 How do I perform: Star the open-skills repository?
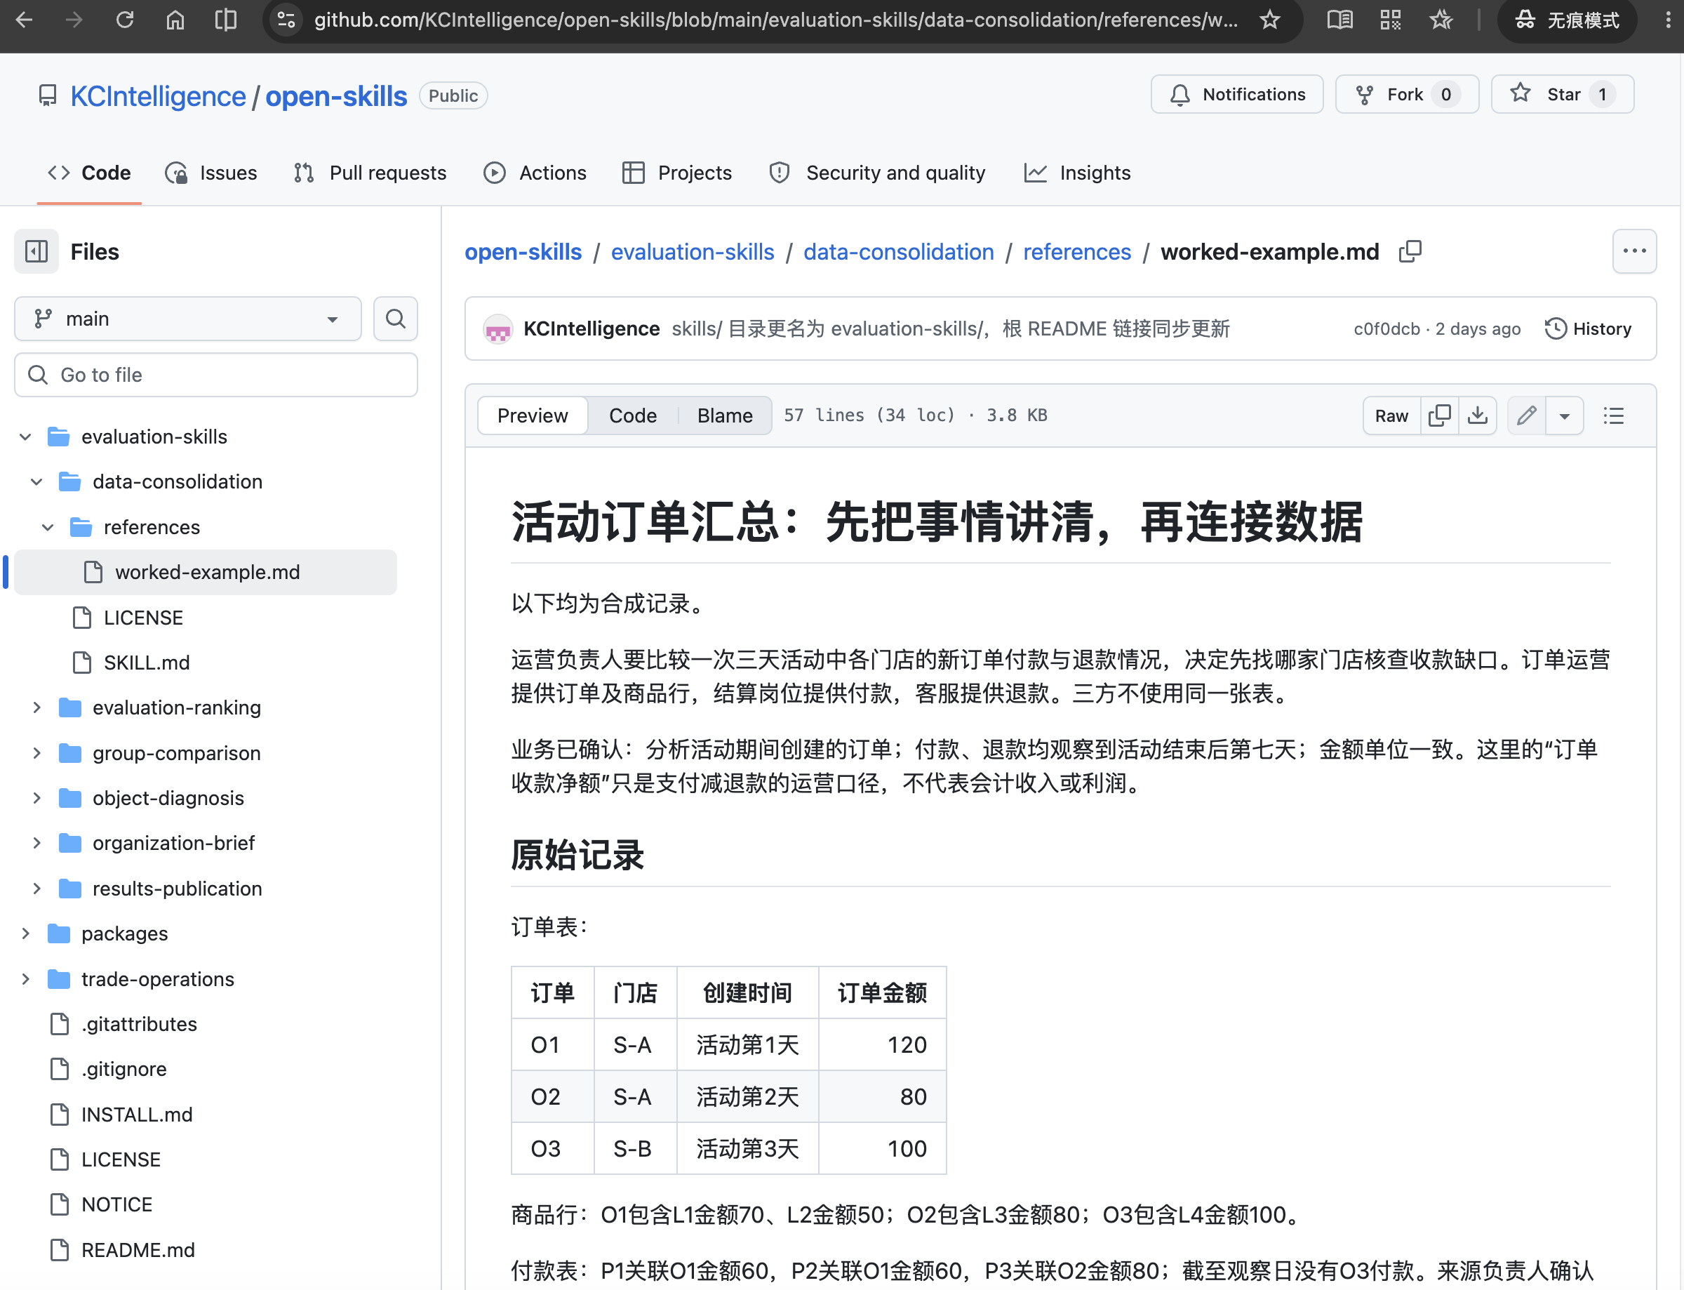pos(1563,95)
